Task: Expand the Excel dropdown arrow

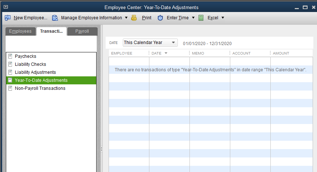Action: coord(223,18)
